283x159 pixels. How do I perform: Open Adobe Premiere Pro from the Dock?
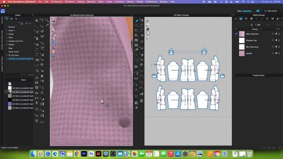click(x=84, y=154)
